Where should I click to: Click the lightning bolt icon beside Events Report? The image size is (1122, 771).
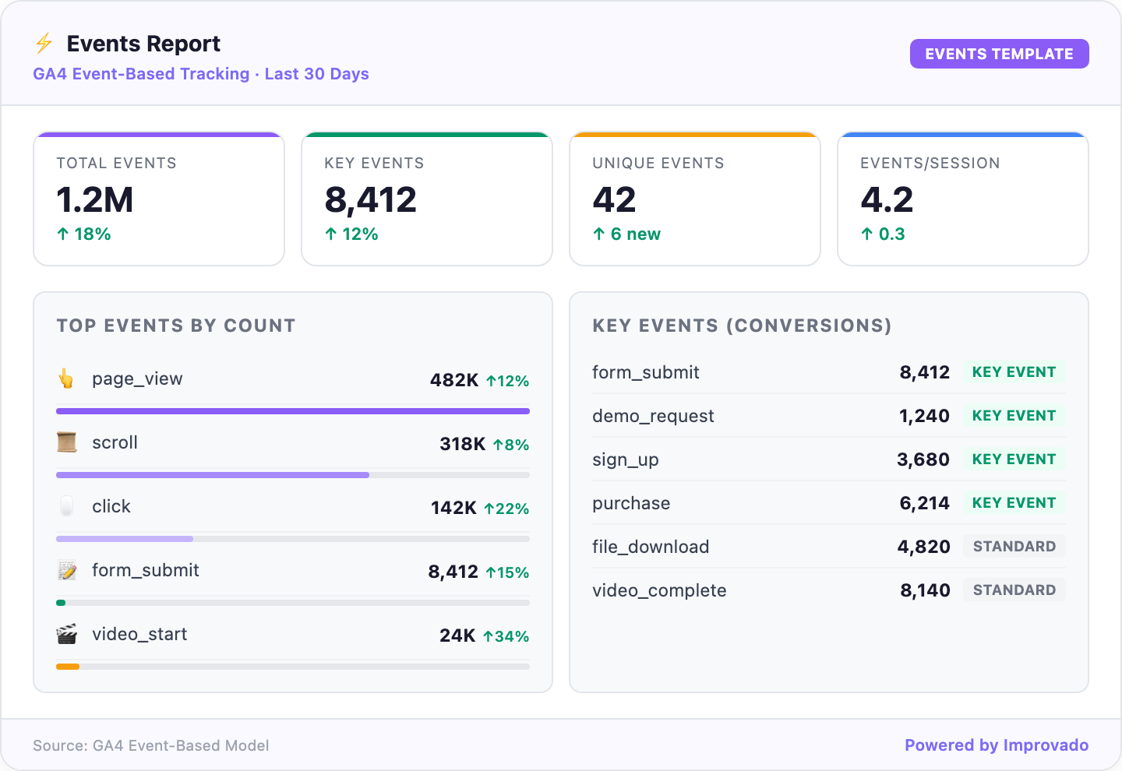(x=44, y=44)
